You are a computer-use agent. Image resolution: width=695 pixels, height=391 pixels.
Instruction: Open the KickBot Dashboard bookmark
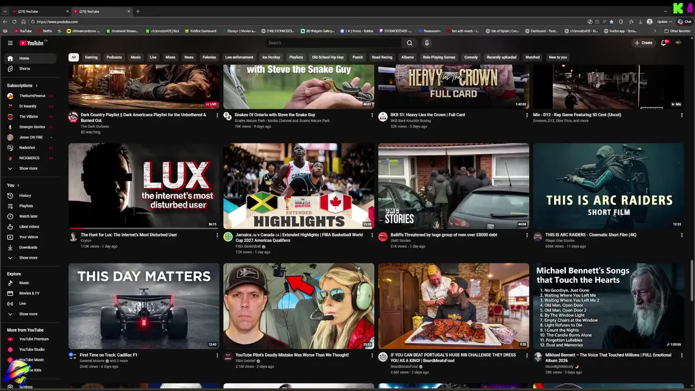[x=200, y=31]
